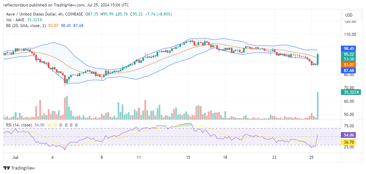Click the latest tall green candlestick

point(318,59)
